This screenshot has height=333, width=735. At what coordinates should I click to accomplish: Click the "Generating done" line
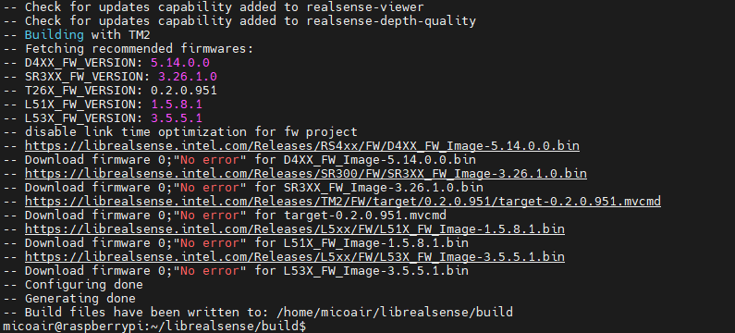coord(69,298)
